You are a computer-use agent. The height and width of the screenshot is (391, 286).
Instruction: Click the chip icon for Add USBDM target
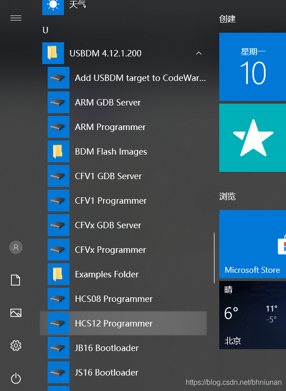pos(59,78)
